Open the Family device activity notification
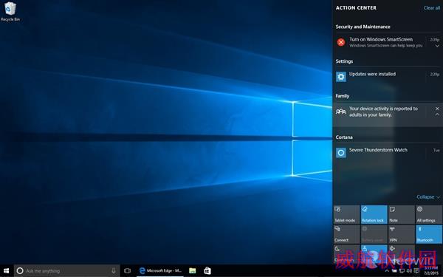The image size is (443, 277). point(388,114)
